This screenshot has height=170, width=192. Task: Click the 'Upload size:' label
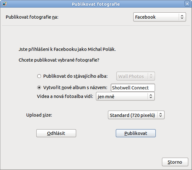coord(39,115)
